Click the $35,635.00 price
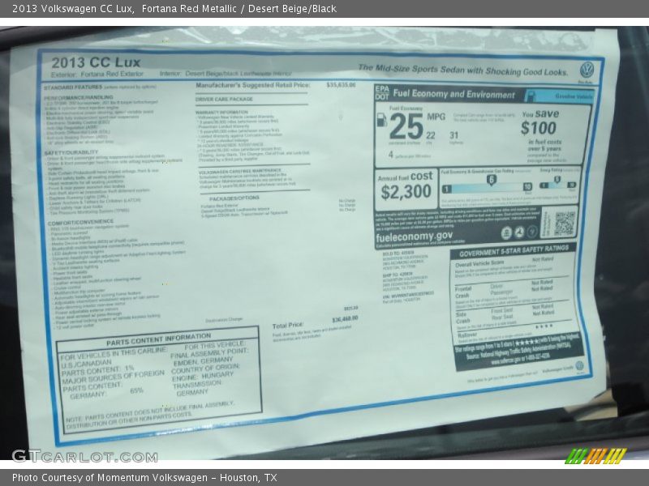 (x=341, y=85)
